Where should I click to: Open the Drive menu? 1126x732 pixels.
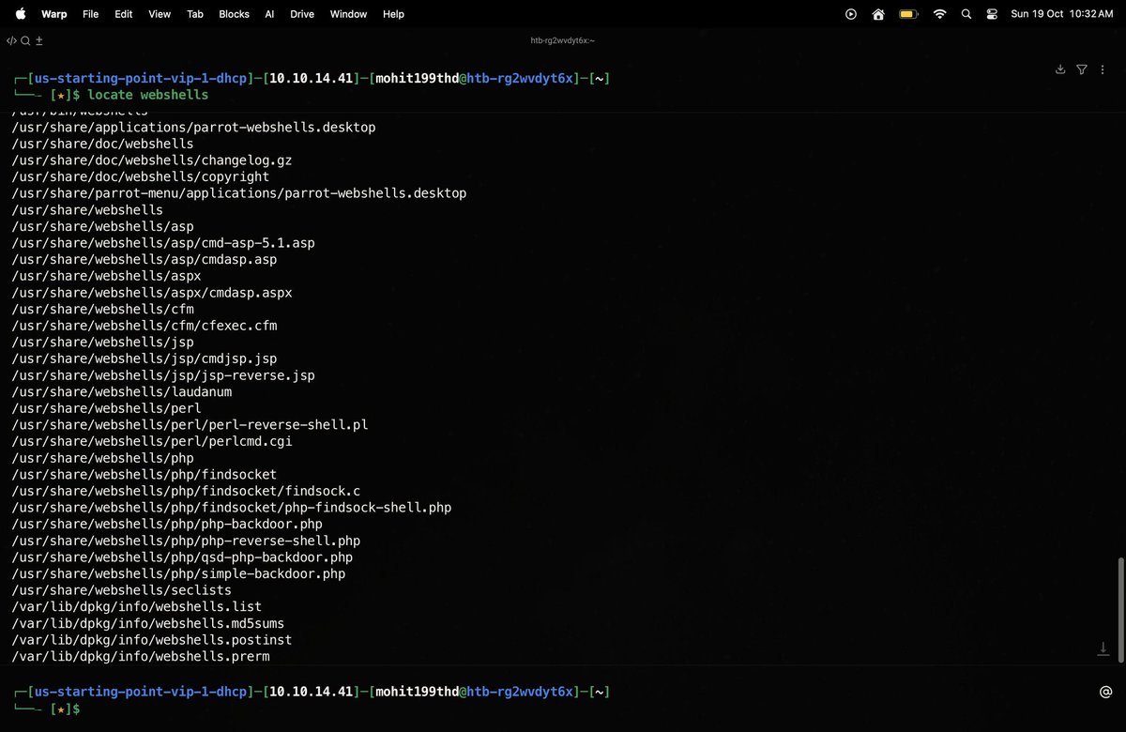click(302, 14)
